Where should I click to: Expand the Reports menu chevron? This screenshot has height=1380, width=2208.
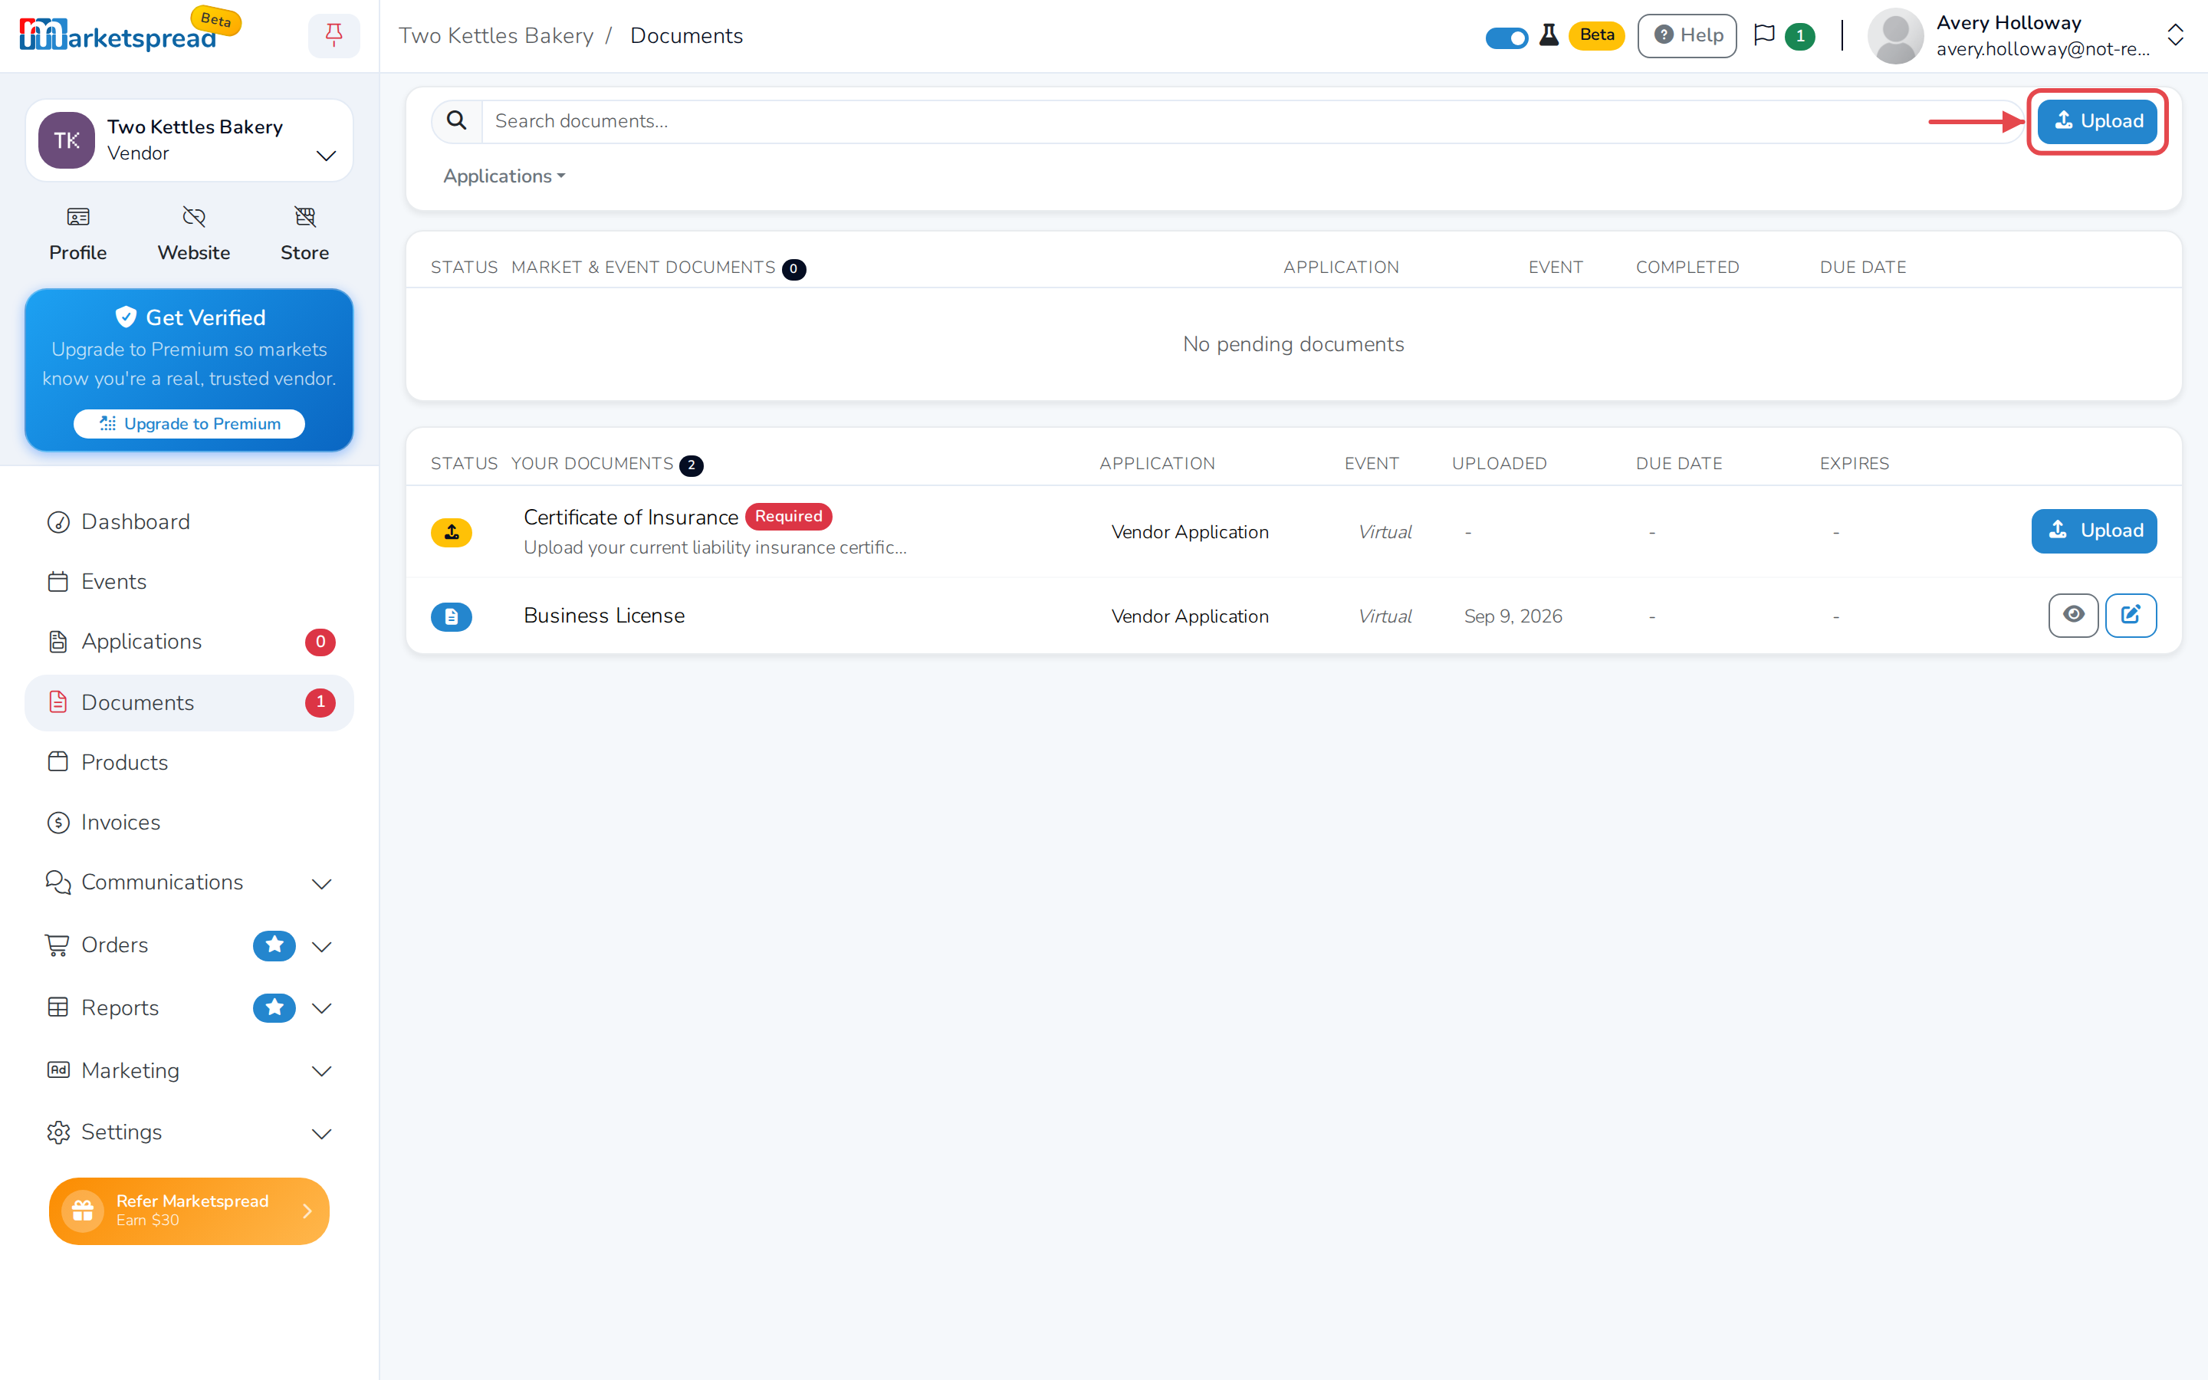(321, 1008)
